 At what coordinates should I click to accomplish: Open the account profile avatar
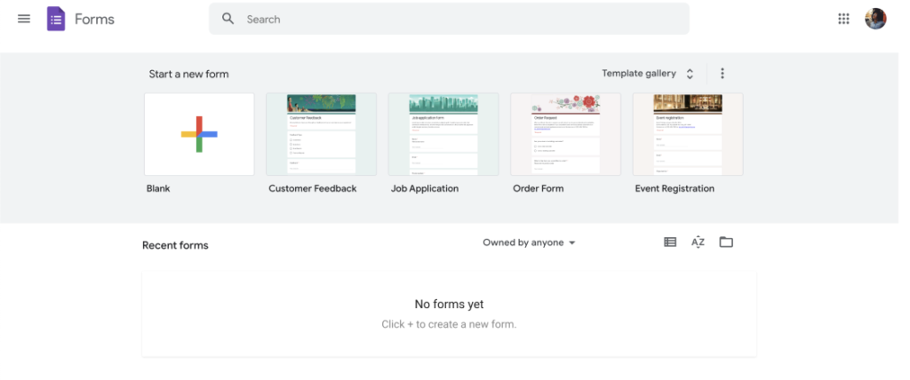[875, 19]
